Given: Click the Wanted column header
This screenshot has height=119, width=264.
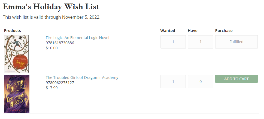Looking at the screenshot, I should pyautogui.click(x=168, y=31).
